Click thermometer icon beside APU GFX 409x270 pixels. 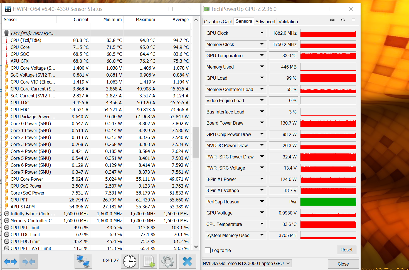7,61
